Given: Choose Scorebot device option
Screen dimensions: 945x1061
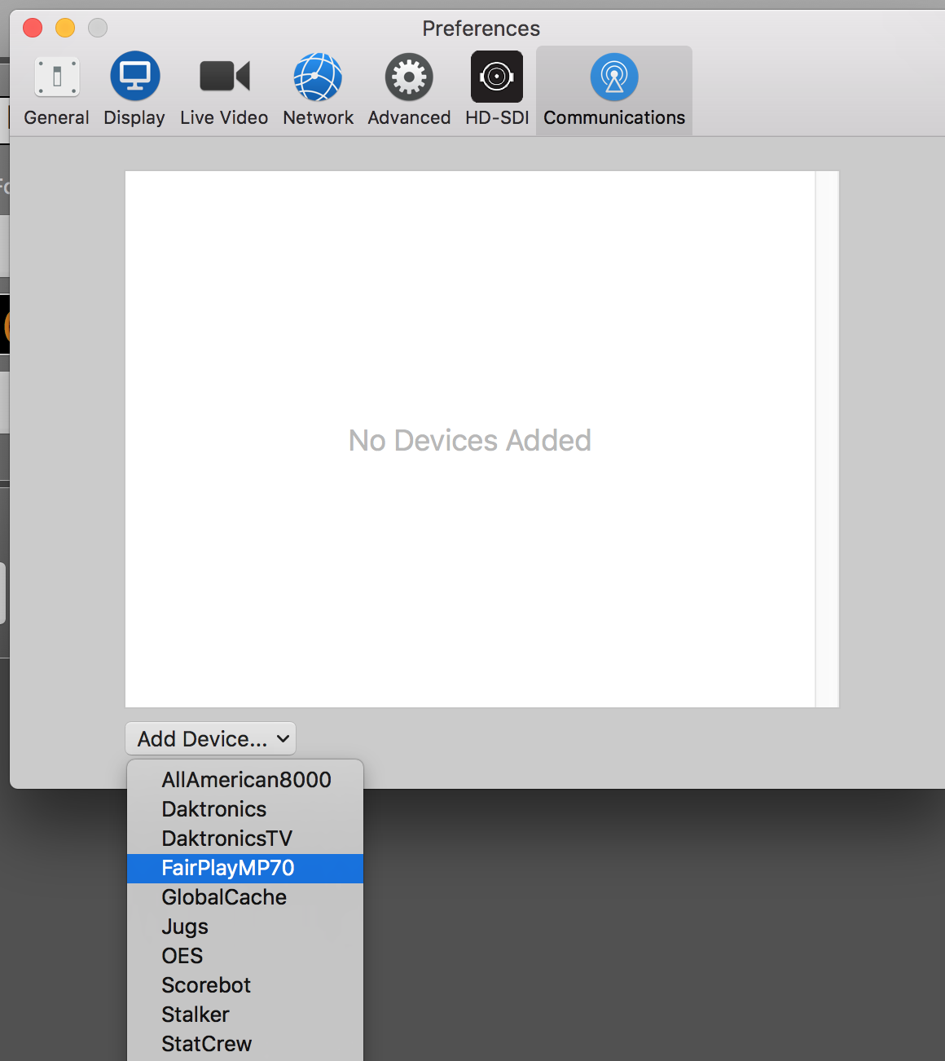Looking at the screenshot, I should 245,985.
